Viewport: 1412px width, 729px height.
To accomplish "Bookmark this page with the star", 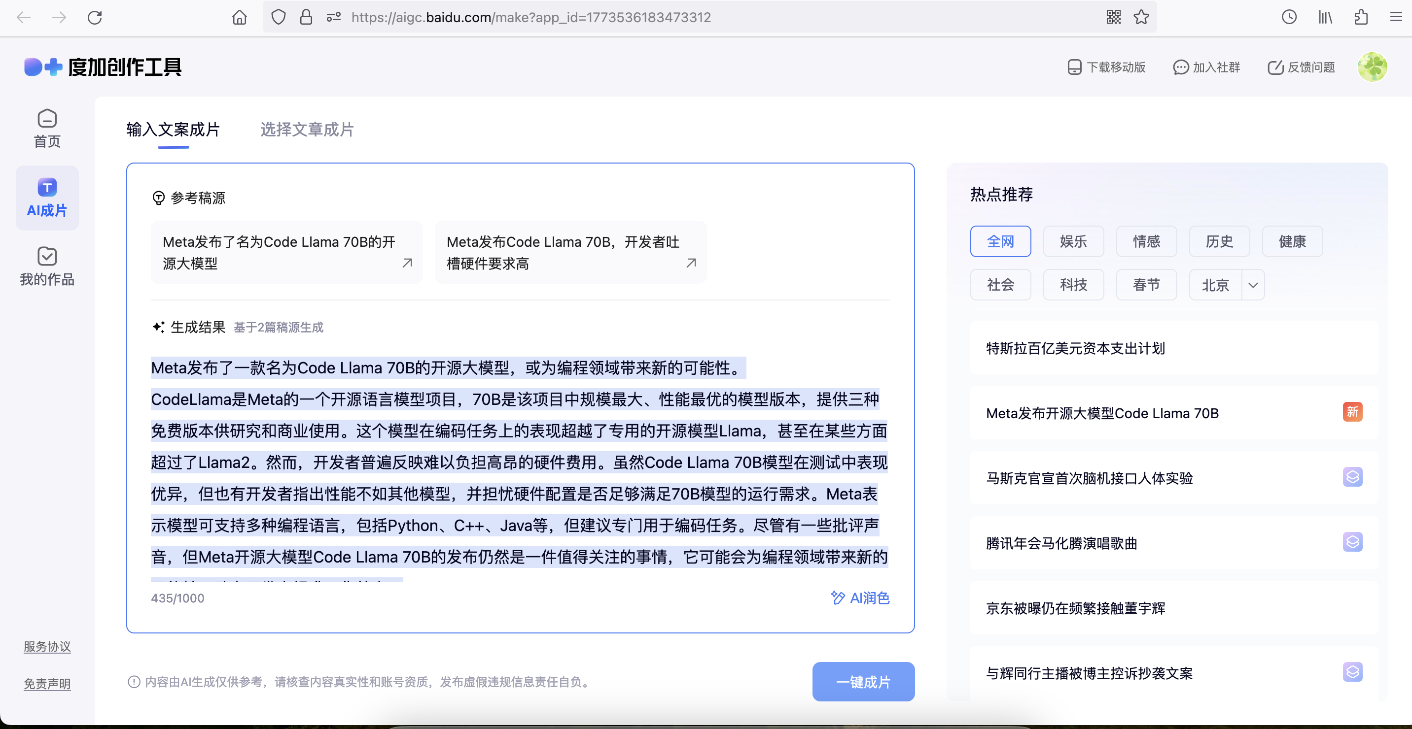I will (x=1141, y=18).
